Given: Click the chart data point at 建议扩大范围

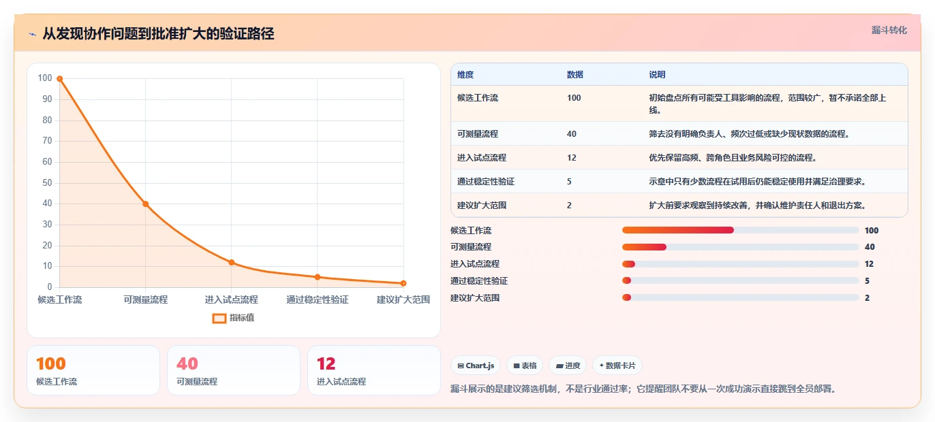Looking at the screenshot, I should (403, 283).
